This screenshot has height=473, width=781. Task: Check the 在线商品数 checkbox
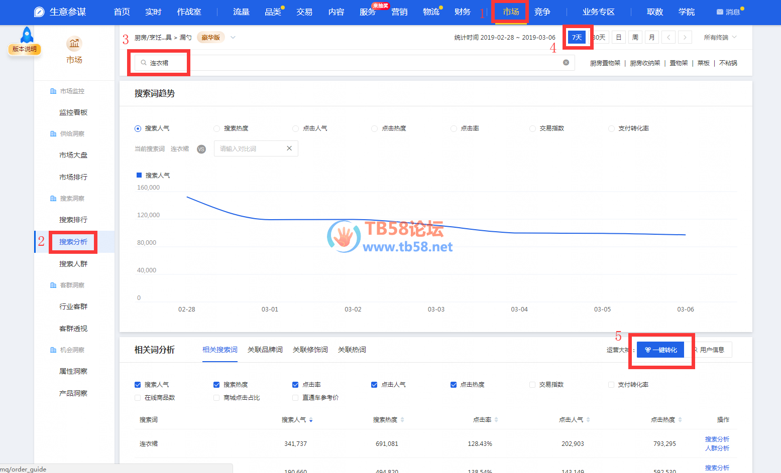[138, 398]
